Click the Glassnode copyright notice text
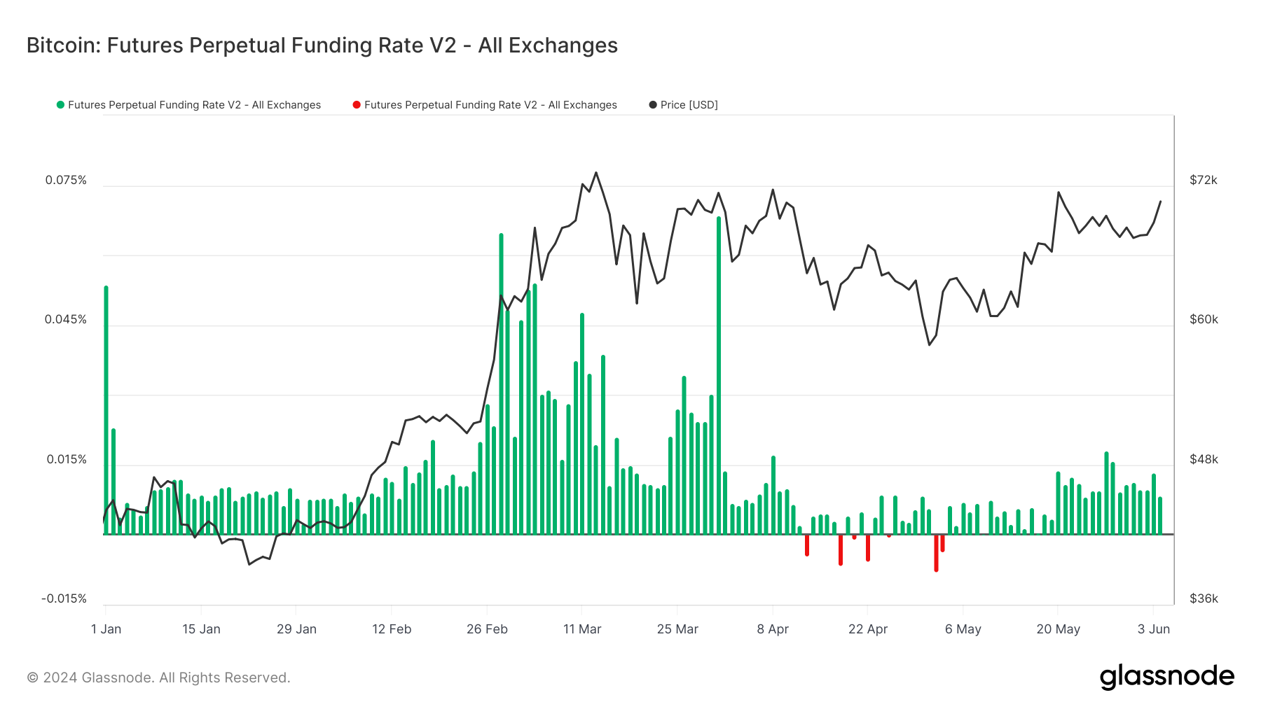The height and width of the screenshot is (709, 1261). point(158,678)
